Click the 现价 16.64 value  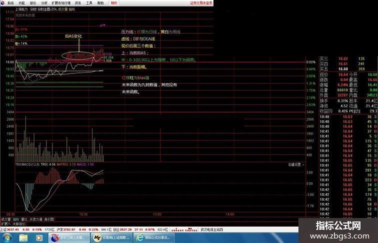click(x=343, y=75)
